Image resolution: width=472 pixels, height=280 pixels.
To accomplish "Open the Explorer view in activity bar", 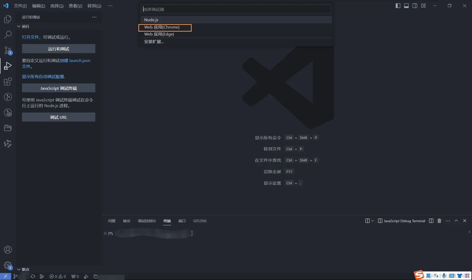I will 8,19.
